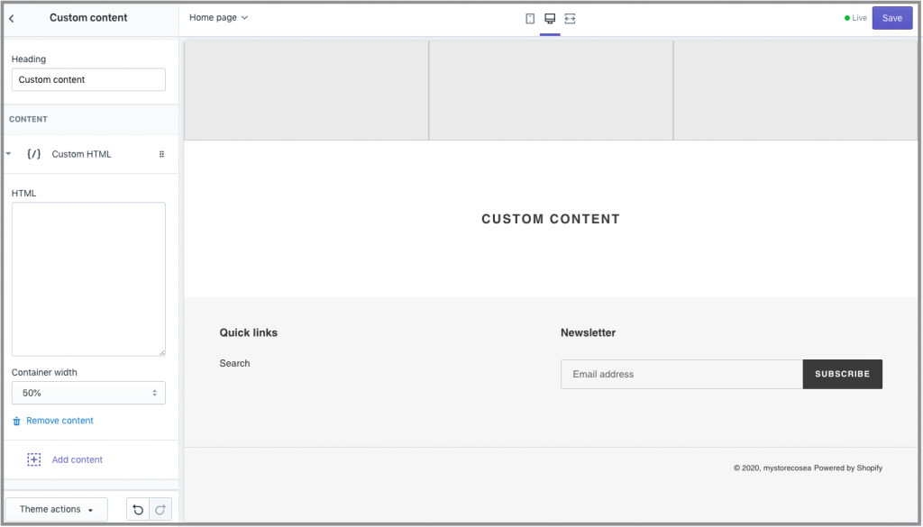This screenshot has height=527, width=923.
Task: Select the desktop preview icon
Action: click(550, 18)
